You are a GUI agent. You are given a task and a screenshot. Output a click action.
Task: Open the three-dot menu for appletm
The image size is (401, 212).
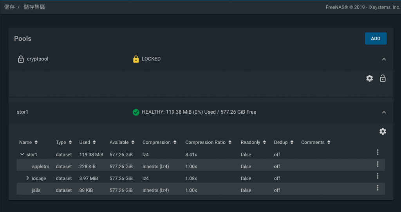pos(378,164)
